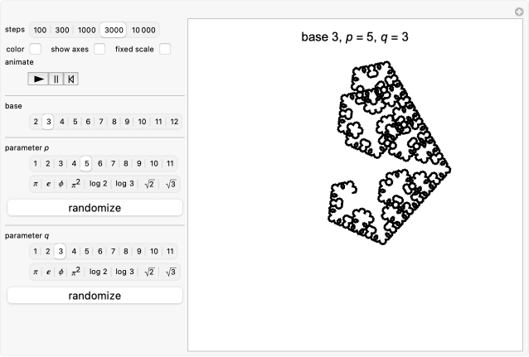Set steps to 10 000
The width and height of the screenshot is (529, 357).
tap(143, 30)
